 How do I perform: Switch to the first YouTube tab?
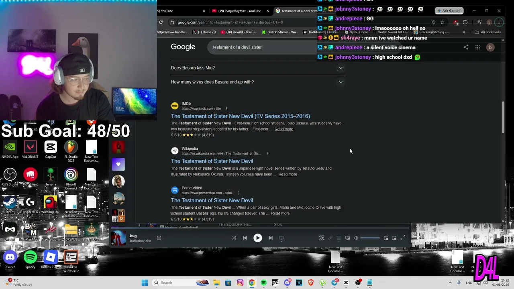[x=181, y=11]
